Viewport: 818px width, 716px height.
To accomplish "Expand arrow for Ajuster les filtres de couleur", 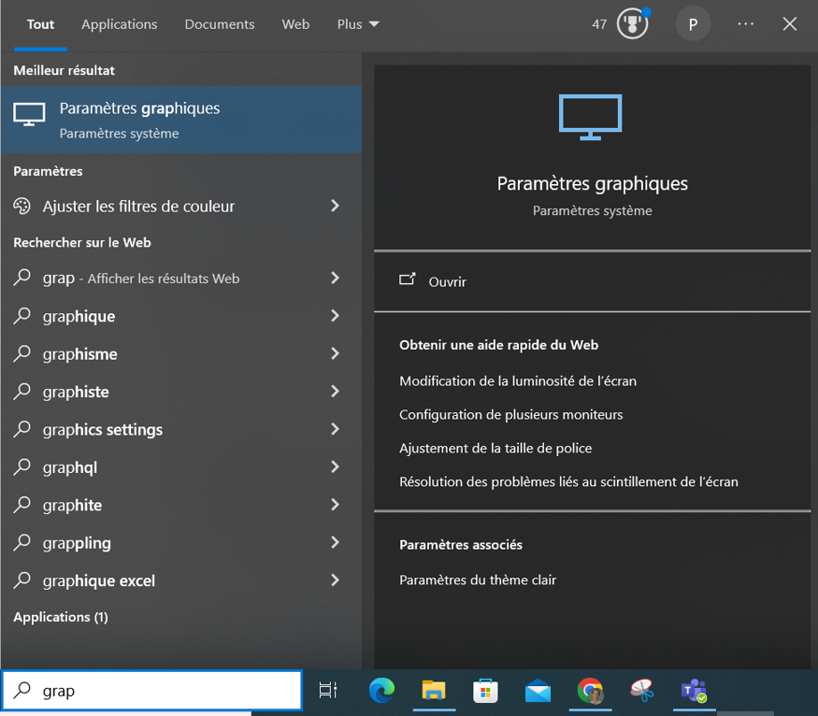I will (x=335, y=206).
